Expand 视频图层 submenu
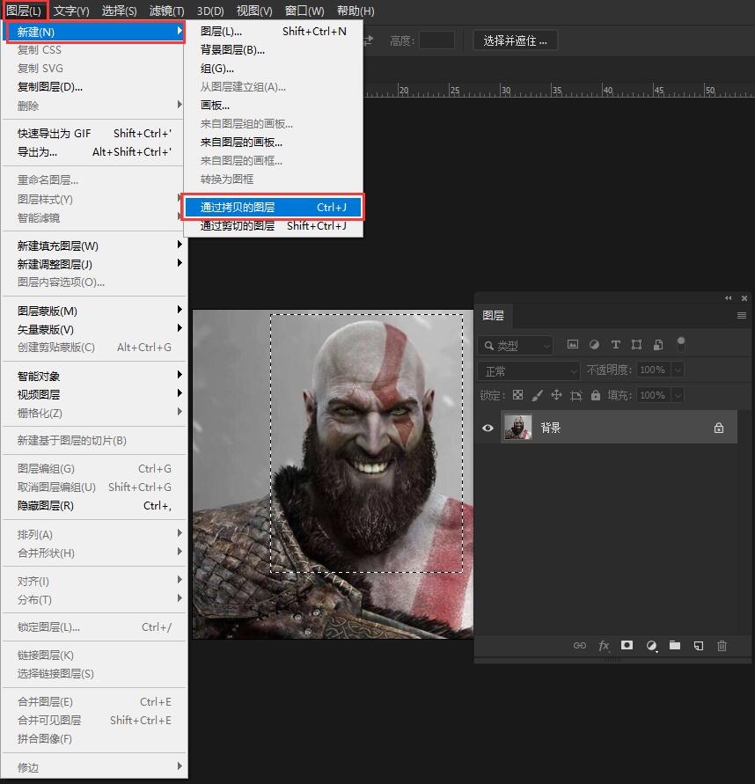Viewport: 755px width, 784px height. [95, 394]
